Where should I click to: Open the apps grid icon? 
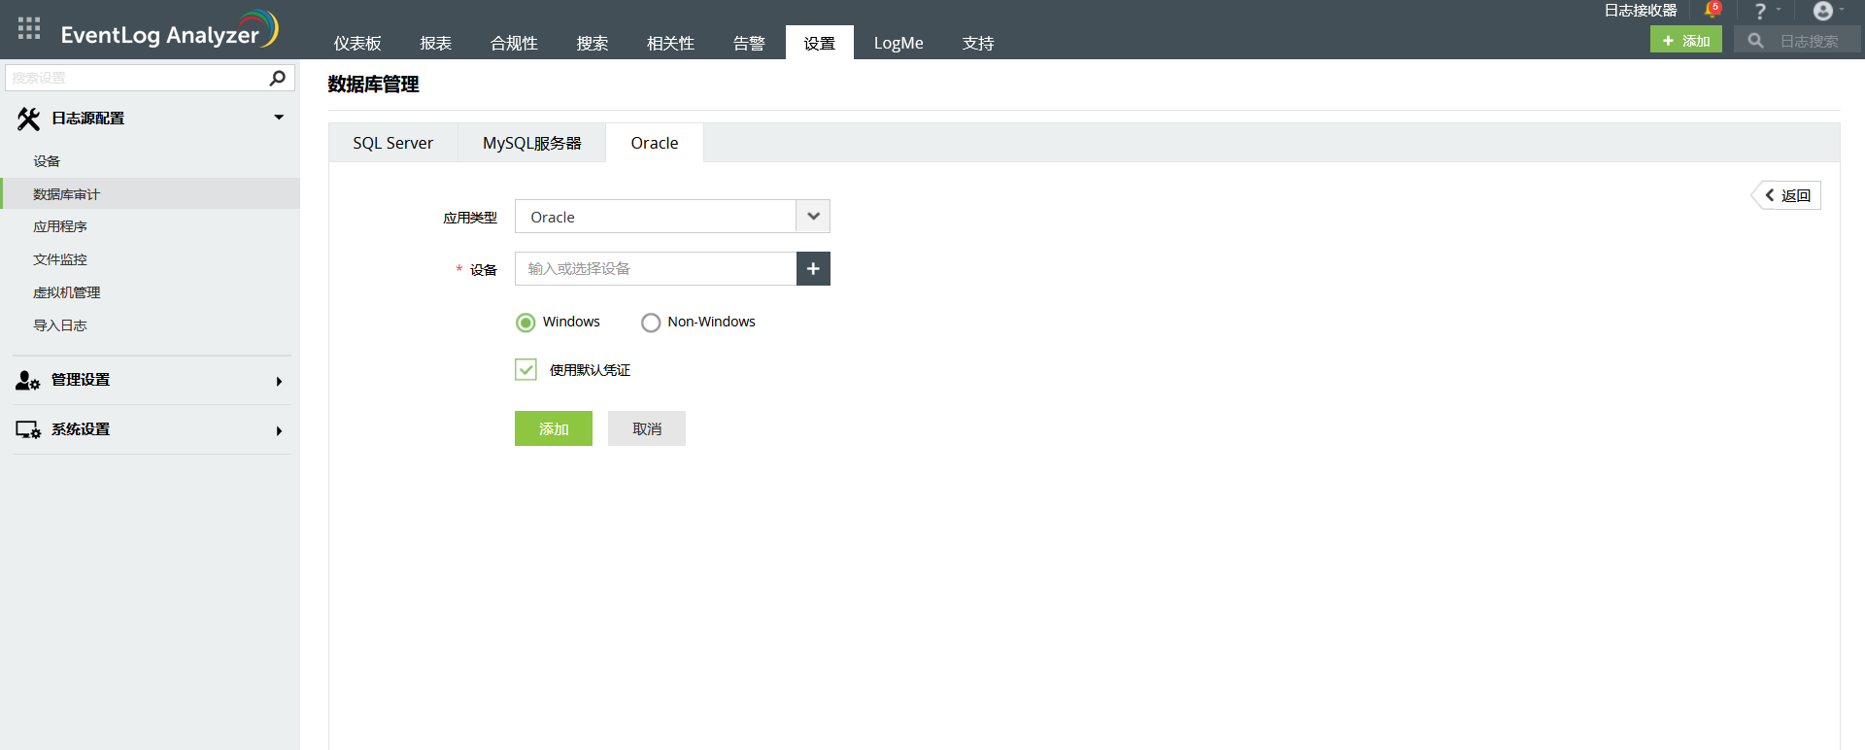coord(29,28)
